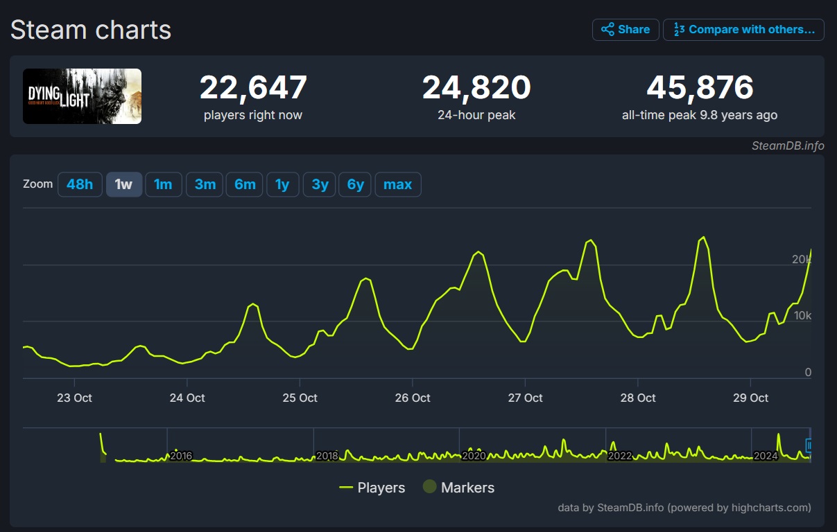
Task: Select 1y zoom range
Action: coord(283,185)
